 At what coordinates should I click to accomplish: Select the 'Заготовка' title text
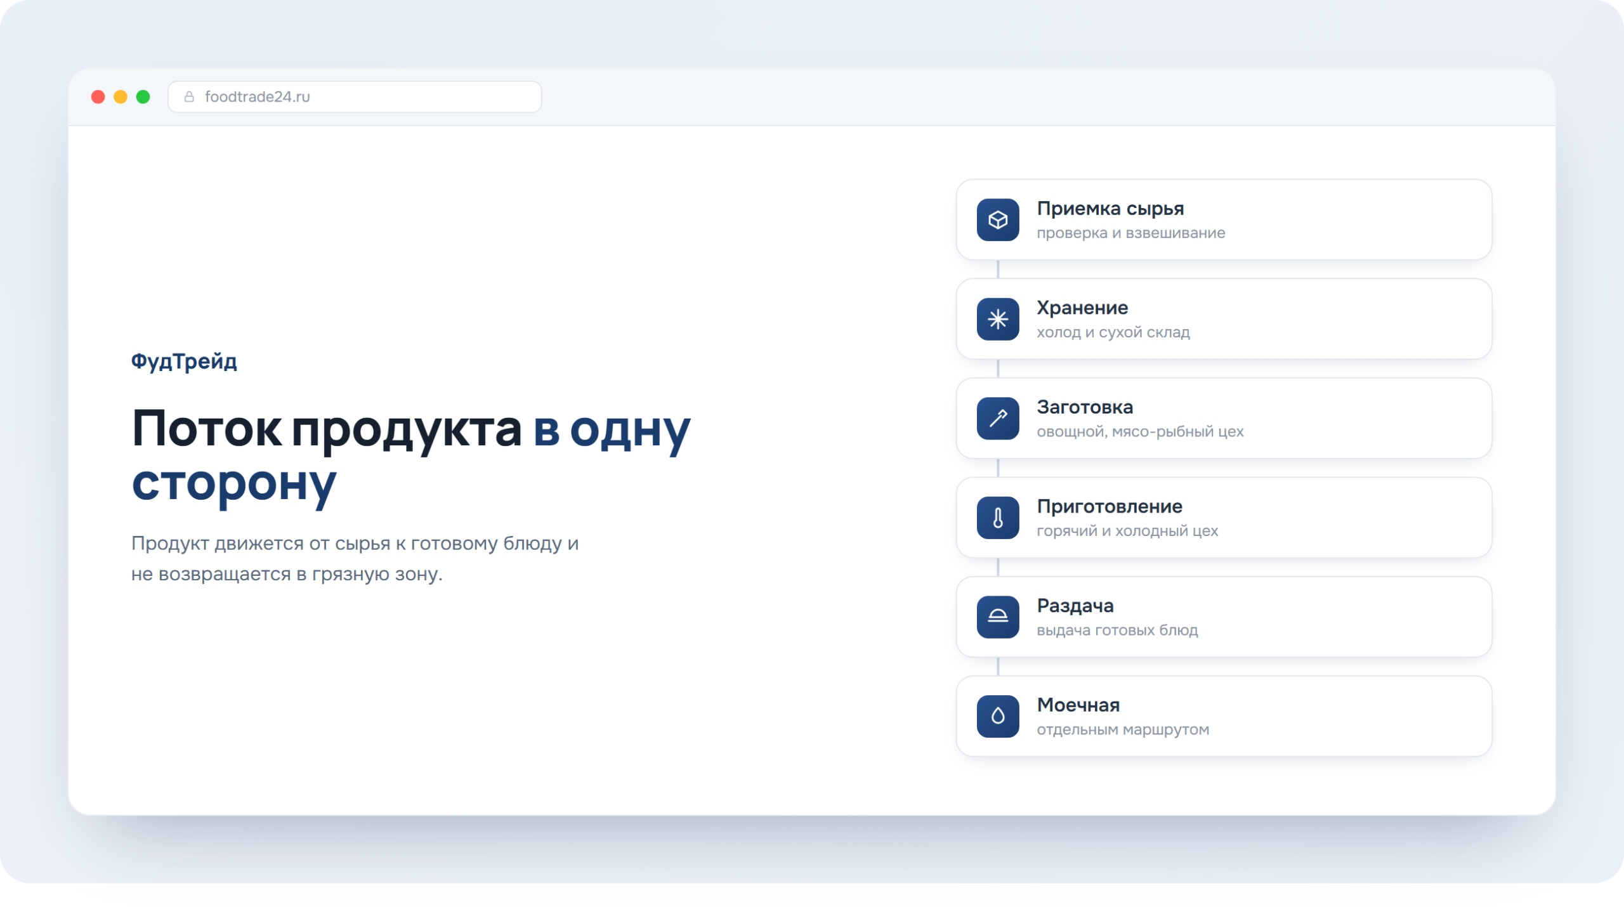[x=1085, y=407]
